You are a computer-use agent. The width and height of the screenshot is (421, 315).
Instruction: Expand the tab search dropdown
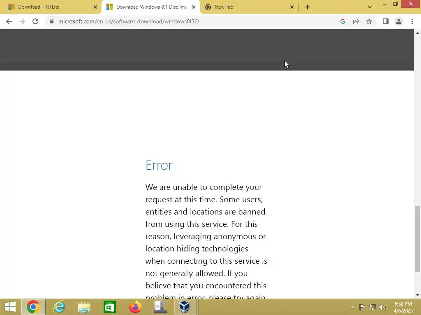[370, 7]
